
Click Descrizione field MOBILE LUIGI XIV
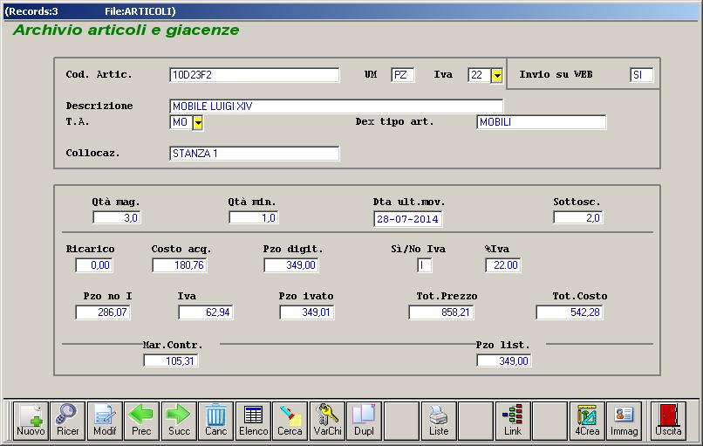pos(337,106)
